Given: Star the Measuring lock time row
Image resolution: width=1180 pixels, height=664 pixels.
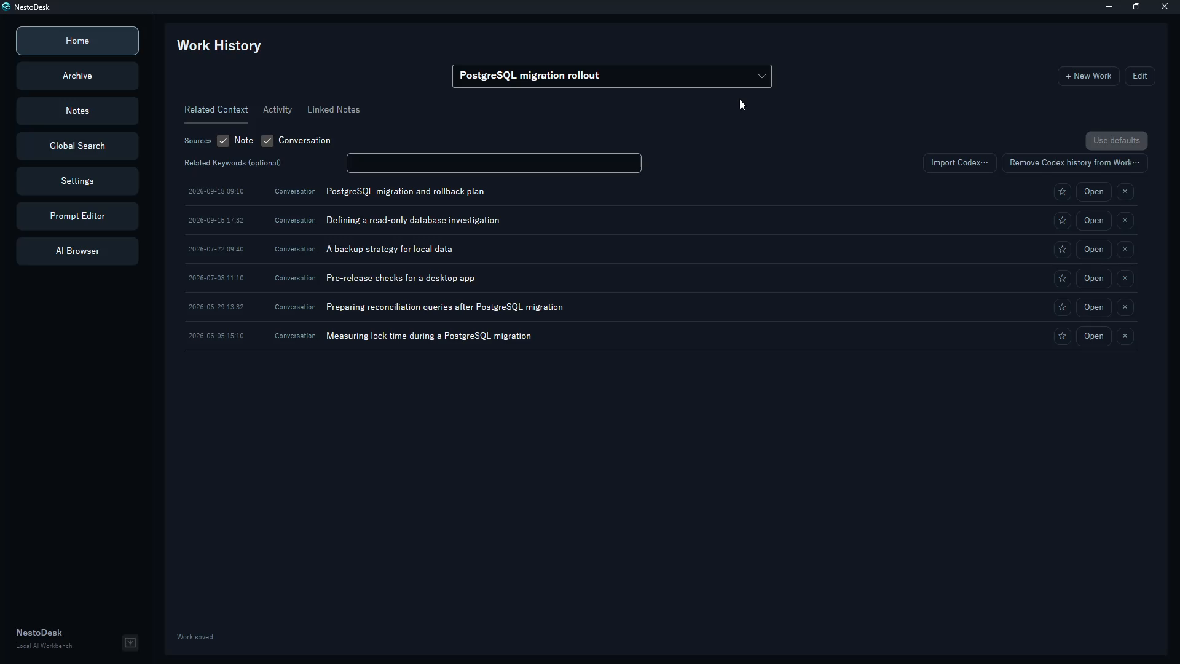Looking at the screenshot, I should 1062,336.
